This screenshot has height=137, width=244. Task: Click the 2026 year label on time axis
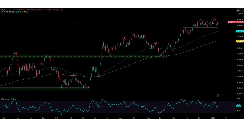(213, 118)
